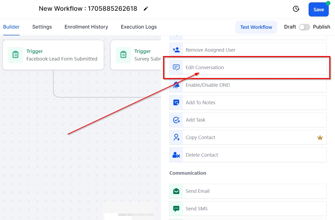Click the Send Email envelope icon
This screenshot has height=220, width=335.
click(x=176, y=191)
